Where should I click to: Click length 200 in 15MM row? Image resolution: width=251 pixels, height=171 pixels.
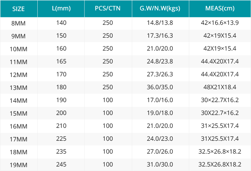click(61, 113)
